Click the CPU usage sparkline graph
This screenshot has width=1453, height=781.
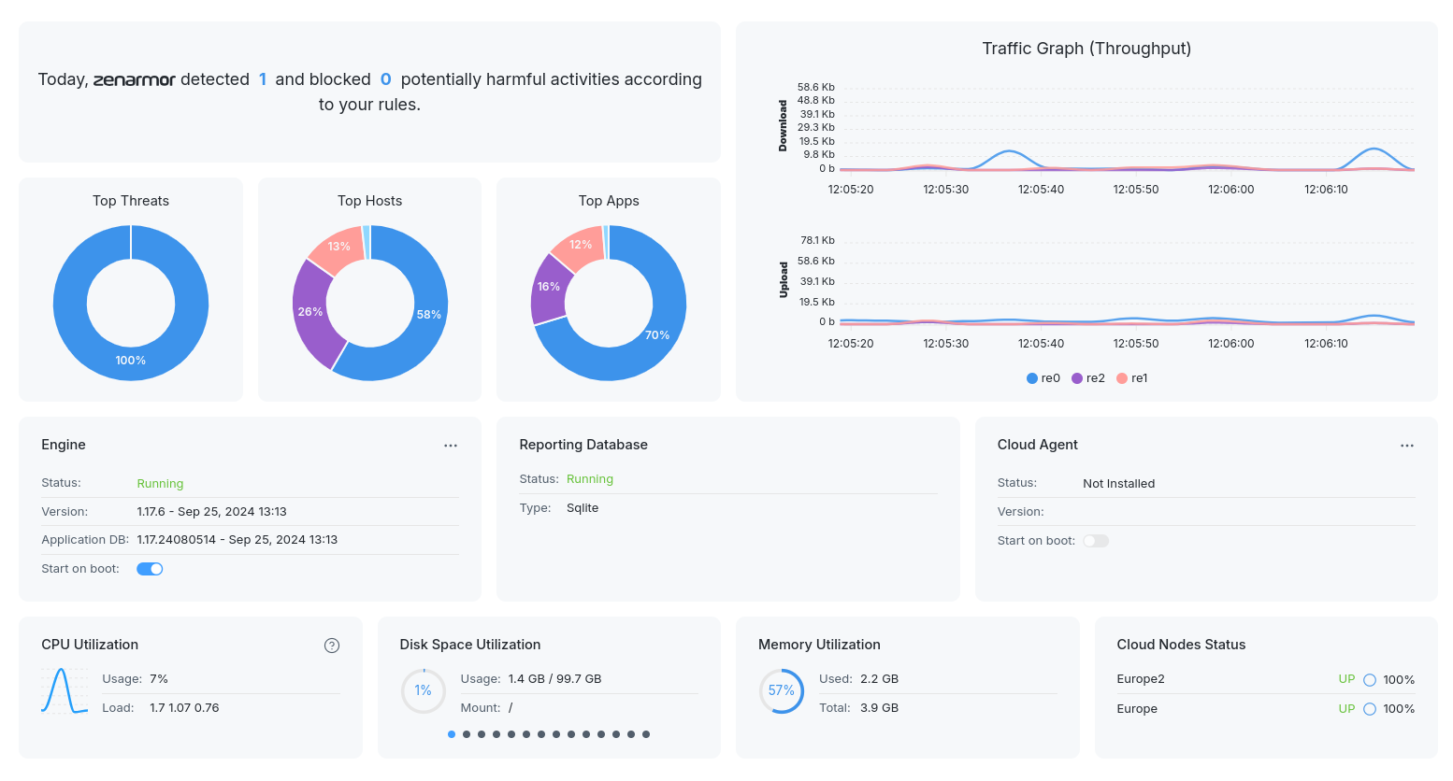click(x=65, y=691)
